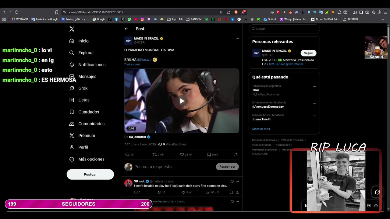The image size is (390, 219).
Task: Click Mostrar más under trends
Action: click(261, 129)
